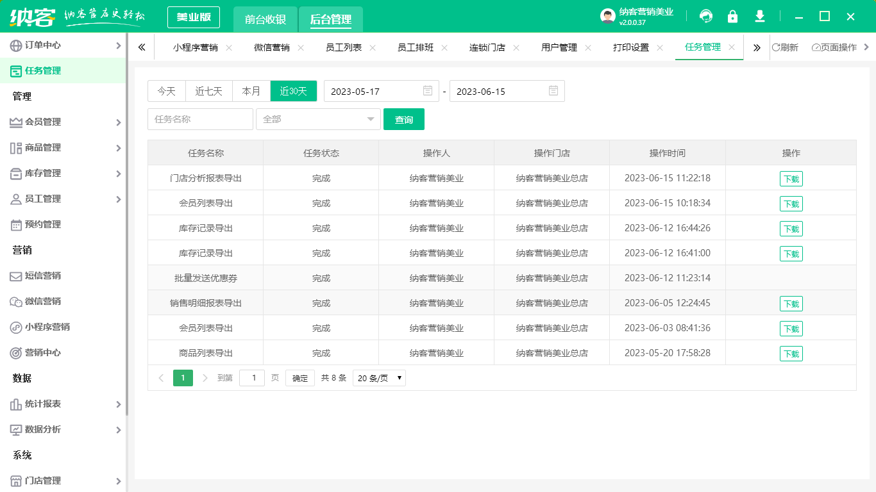Switch to 员工排班 page tab
The width and height of the screenshot is (876, 492).
coord(416,47)
